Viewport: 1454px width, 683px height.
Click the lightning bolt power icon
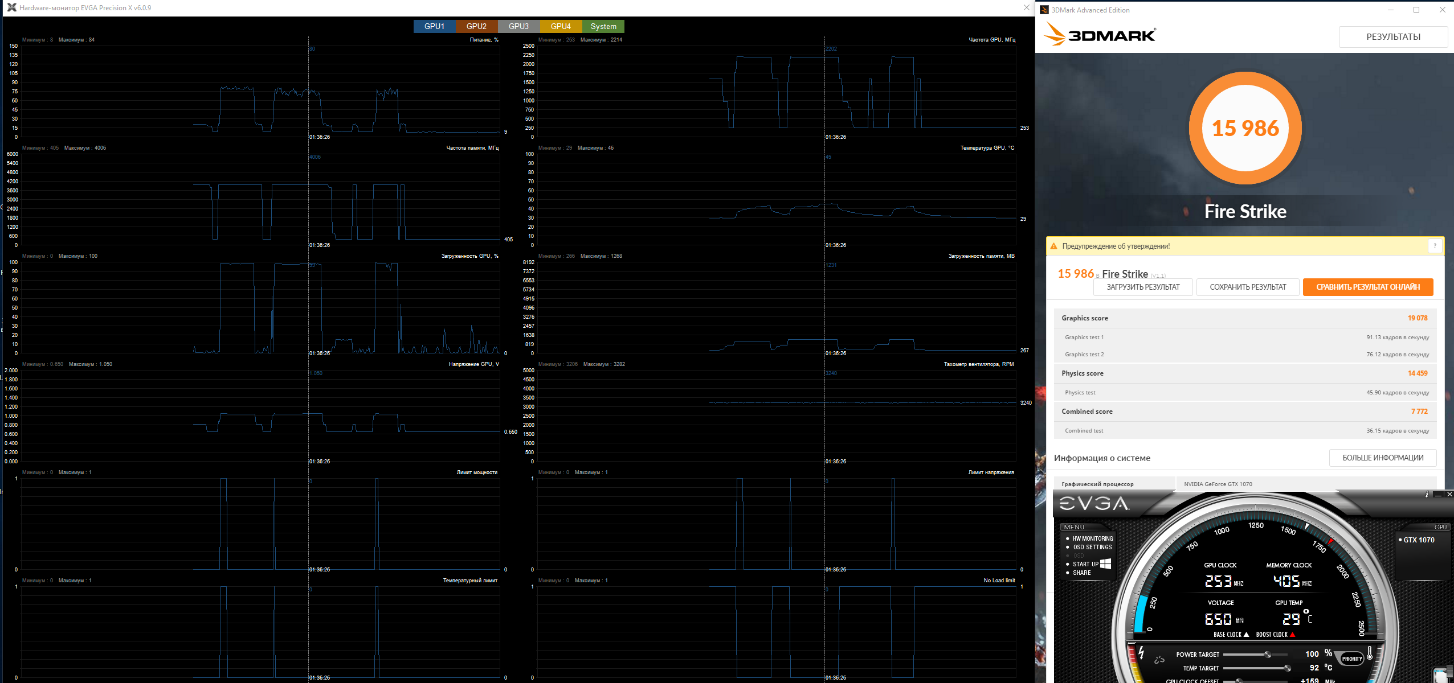pos(1141,652)
